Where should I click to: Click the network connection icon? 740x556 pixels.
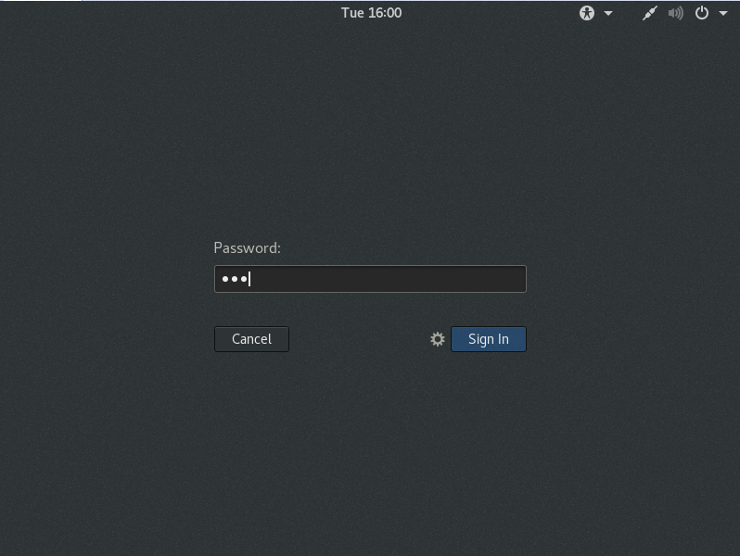[650, 13]
